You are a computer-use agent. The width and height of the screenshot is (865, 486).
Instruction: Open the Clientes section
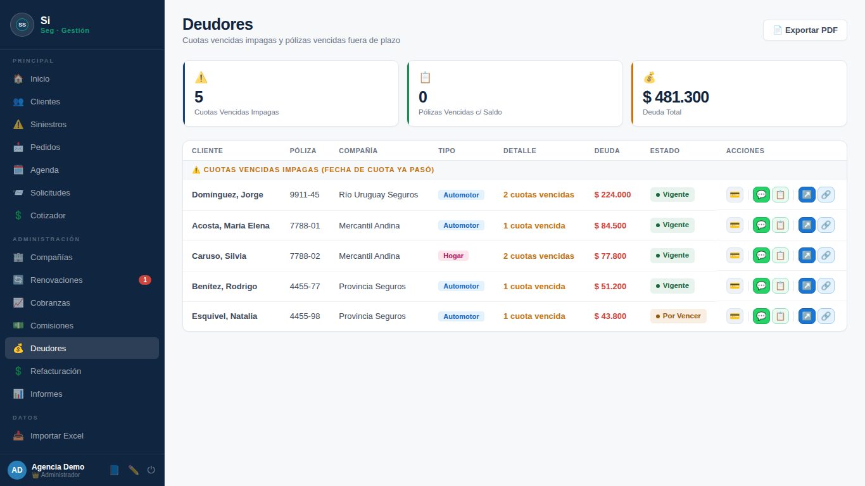pos(82,102)
